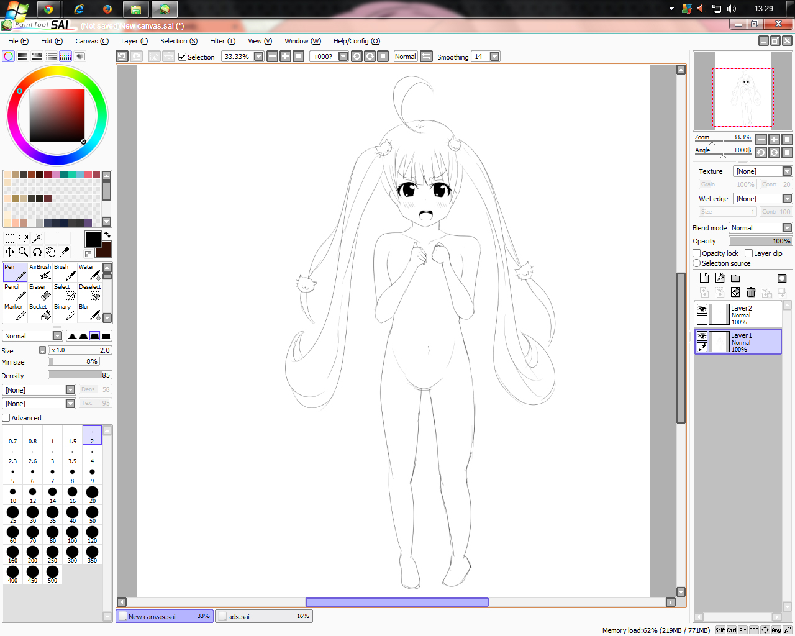Select the Blur tool
The height and width of the screenshot is (636, 795).
[x=89, y=312]
